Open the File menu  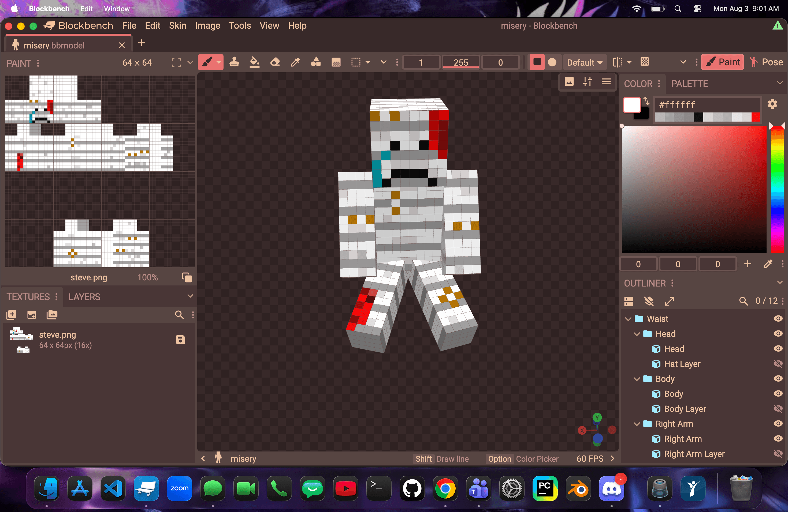click(x=129, y=25)
